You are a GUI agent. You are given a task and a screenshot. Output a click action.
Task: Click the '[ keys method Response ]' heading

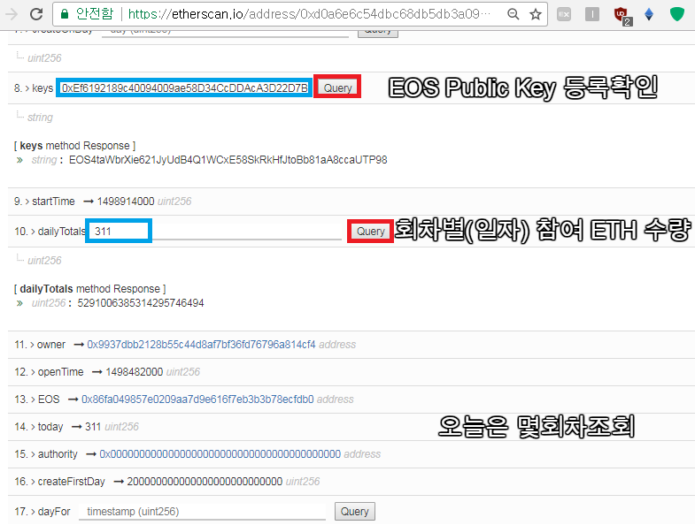pos(74,146)
